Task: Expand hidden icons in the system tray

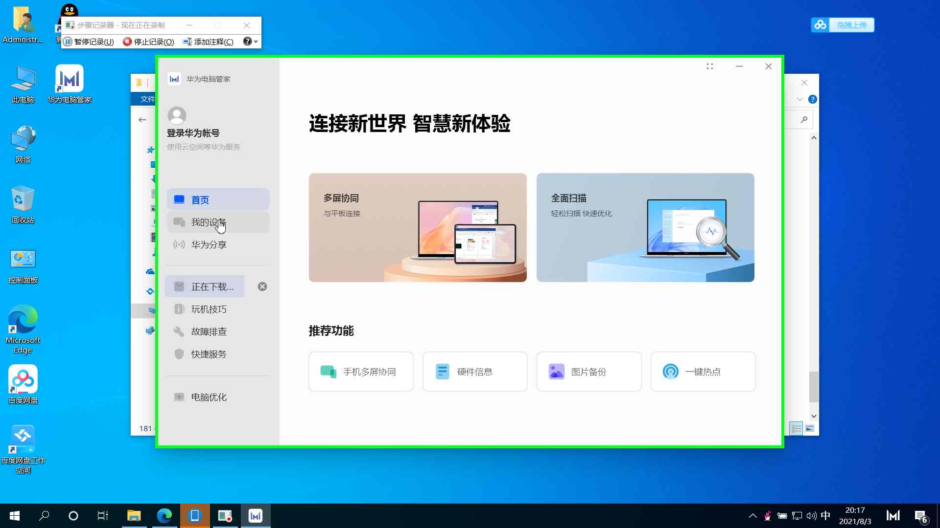Action: (x=752, y=515)
